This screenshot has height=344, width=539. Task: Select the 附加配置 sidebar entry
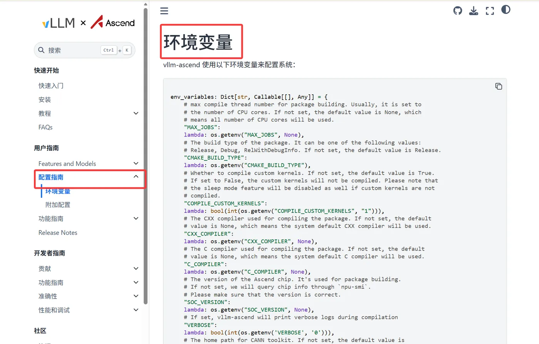[x=58, y=205]
